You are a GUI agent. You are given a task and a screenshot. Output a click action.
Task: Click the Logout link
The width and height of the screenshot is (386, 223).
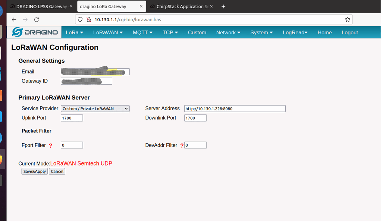click(349, 32)
